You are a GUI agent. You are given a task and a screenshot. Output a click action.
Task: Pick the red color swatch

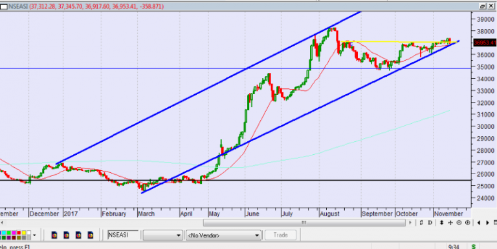(19, 233)
